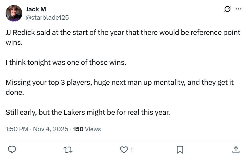Click the Grok slashed-circle icon
The width and height of the screenshot is (248, 155).
227,9
